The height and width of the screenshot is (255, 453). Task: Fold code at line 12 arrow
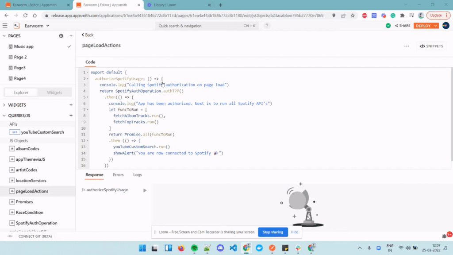(x=88, y=140)
